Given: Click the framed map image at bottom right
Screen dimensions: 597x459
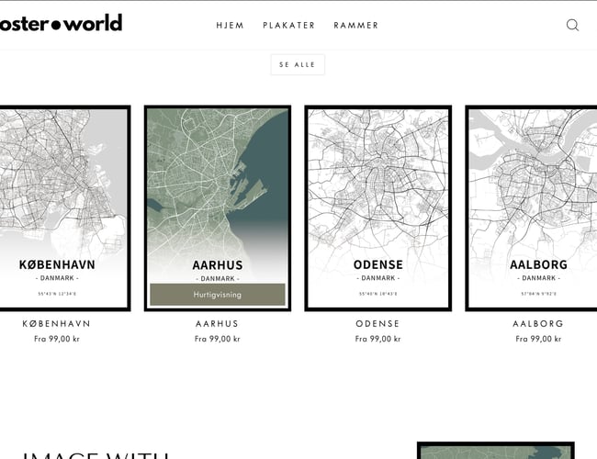Looking at the screenshot, I should point(495,451).
